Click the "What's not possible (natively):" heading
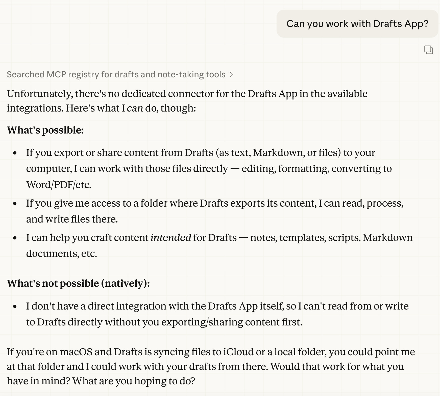 tap(78, 283)
